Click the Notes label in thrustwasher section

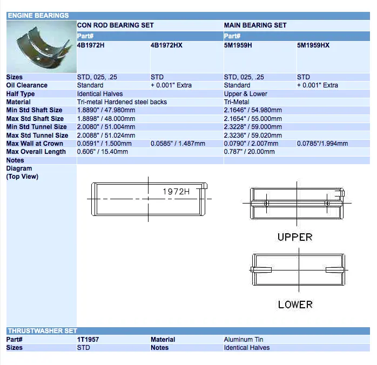click(x=160, y=348)
